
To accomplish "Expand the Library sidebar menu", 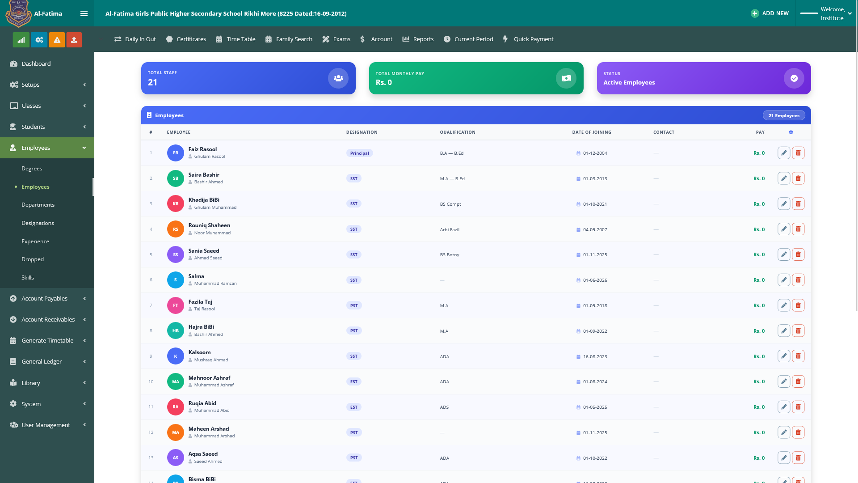I will pos(47,383).
